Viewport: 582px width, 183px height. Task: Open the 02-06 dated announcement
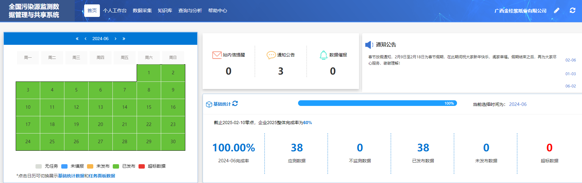[x=570, y=60]
